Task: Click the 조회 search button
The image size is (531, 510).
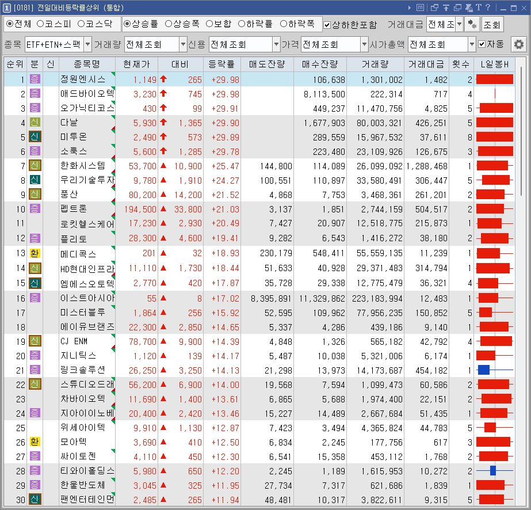Action: coord(492,24)
